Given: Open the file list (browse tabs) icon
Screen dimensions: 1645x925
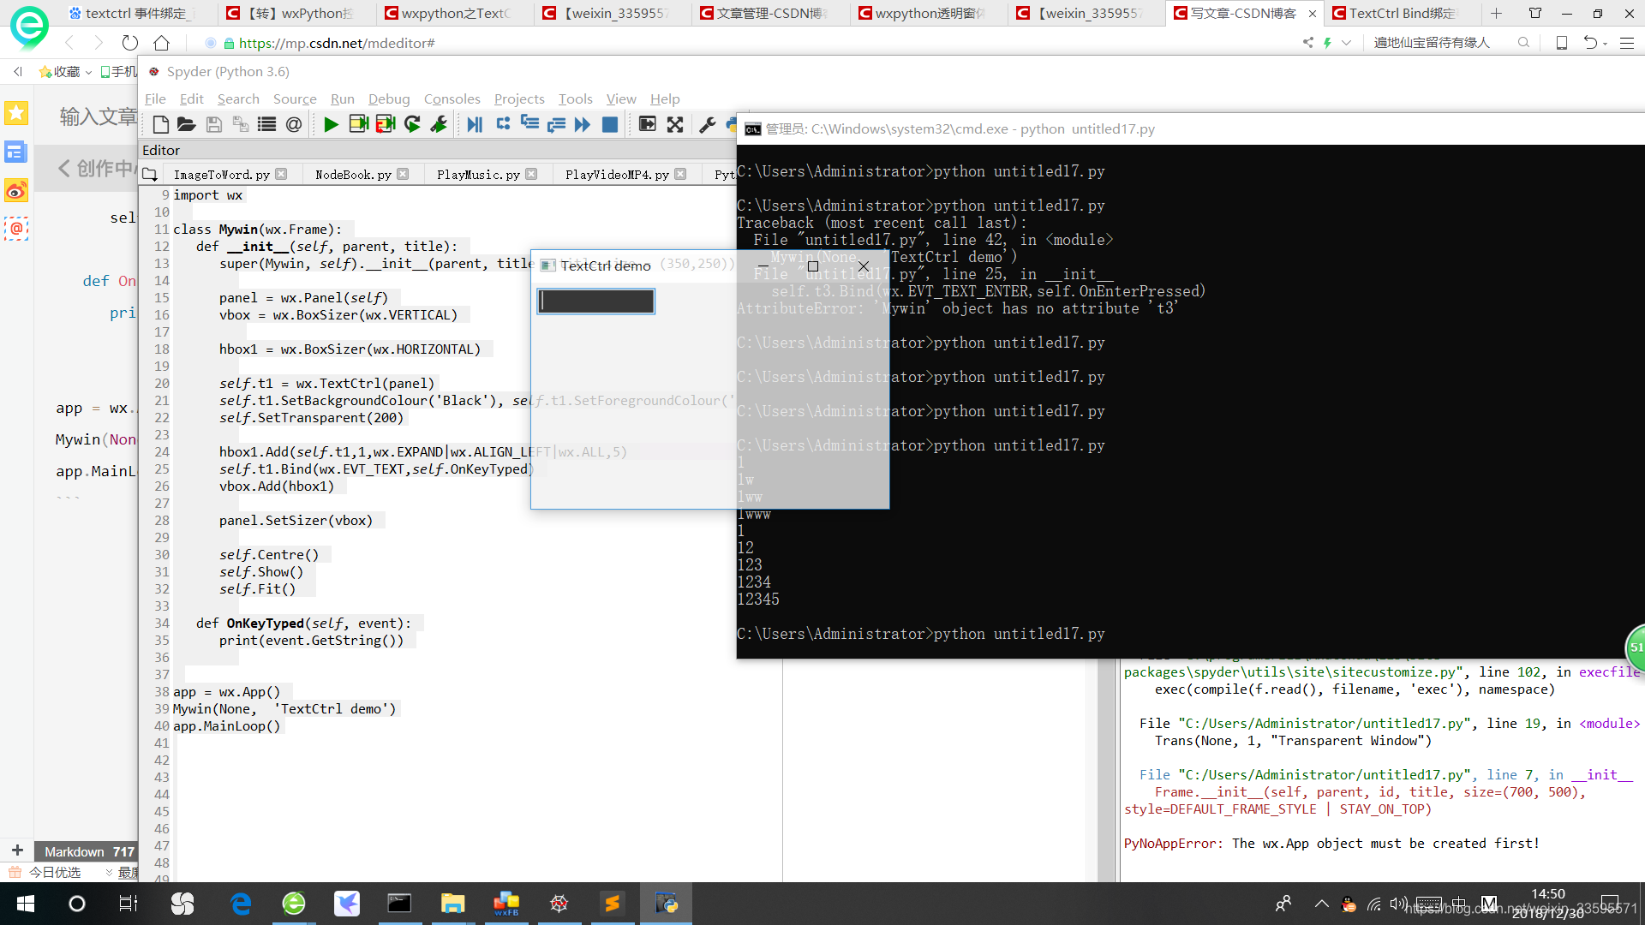Looking at the screenshot, I should pos(267,125).
